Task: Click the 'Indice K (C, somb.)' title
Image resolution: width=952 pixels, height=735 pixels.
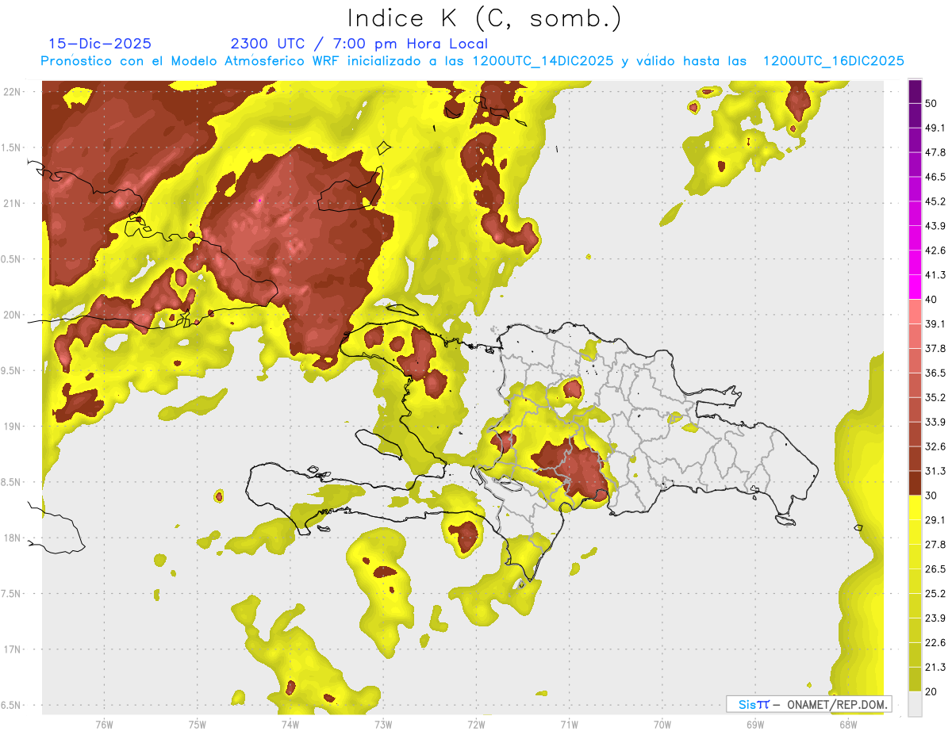Action: click(x=484, y=19)
